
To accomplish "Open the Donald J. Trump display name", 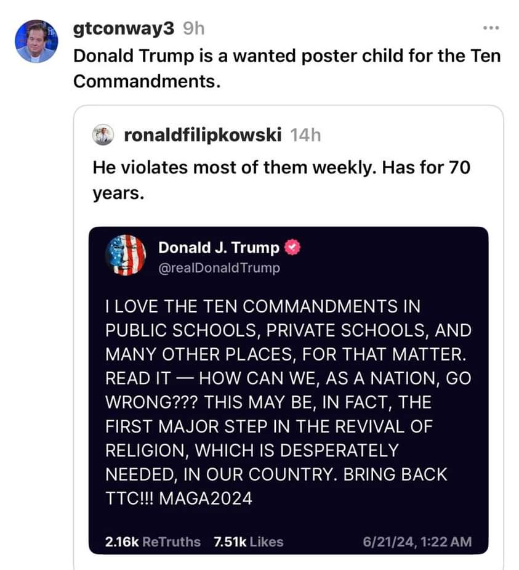I will [219, 248].
